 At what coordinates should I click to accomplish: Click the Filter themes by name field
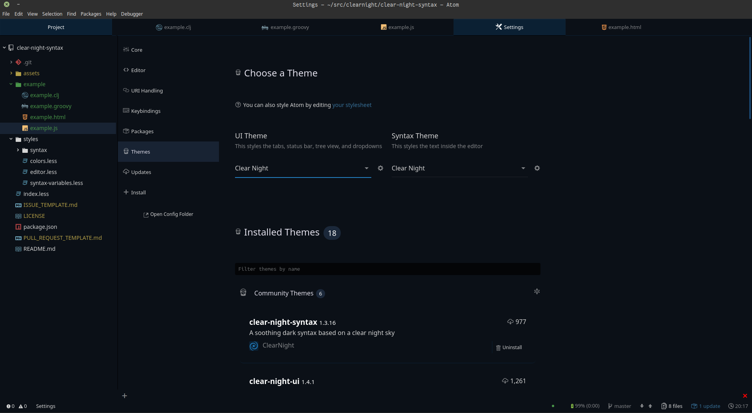[x=388, y=269]
